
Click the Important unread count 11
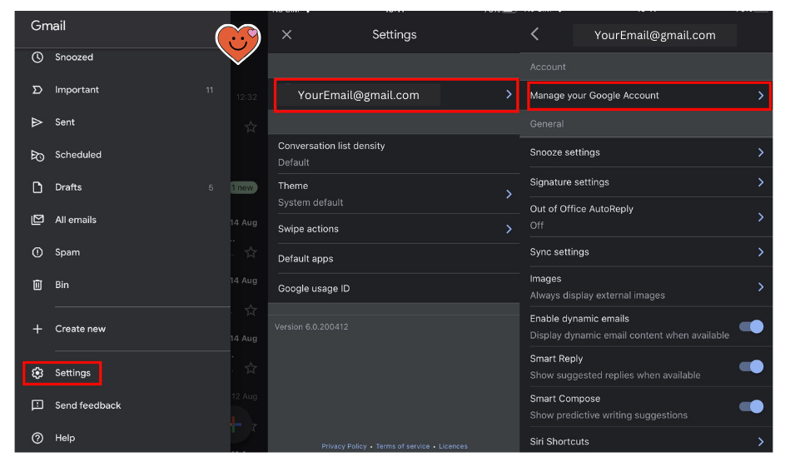209,90
